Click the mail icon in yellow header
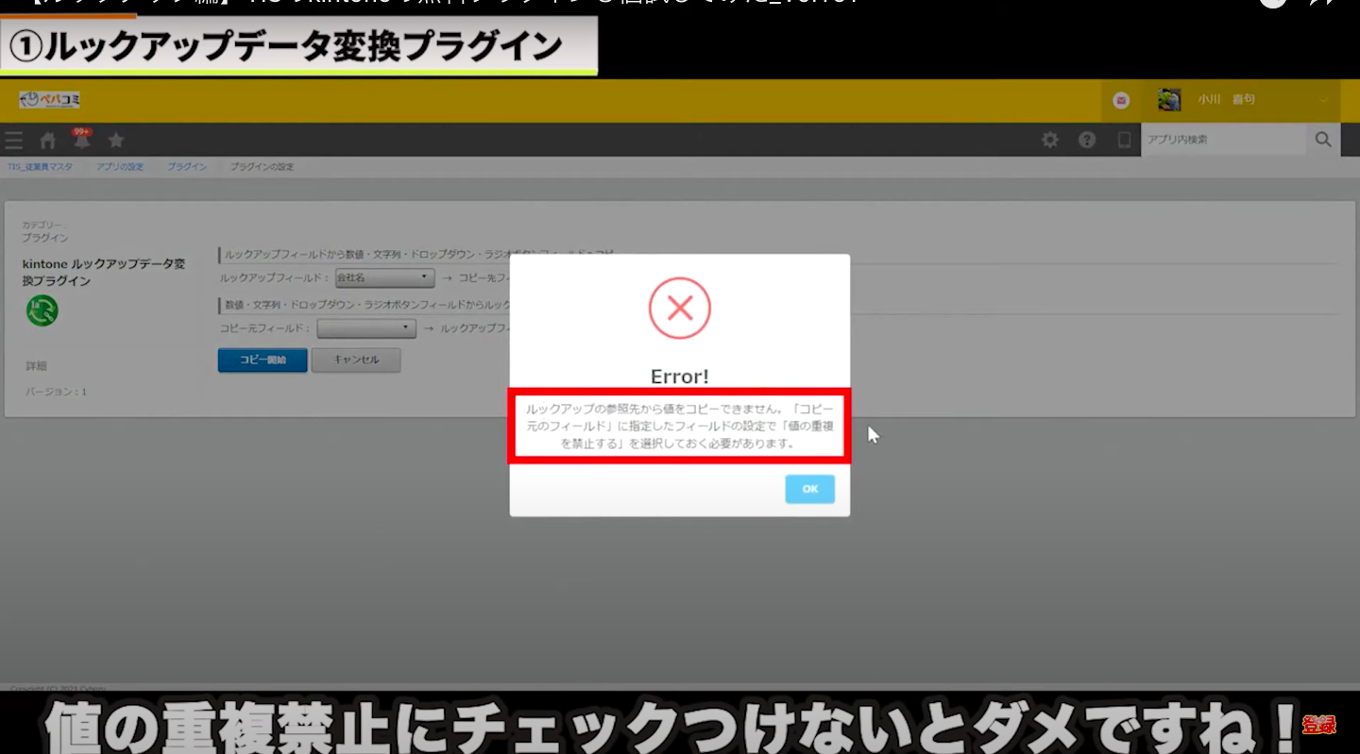 (1121, 100)
